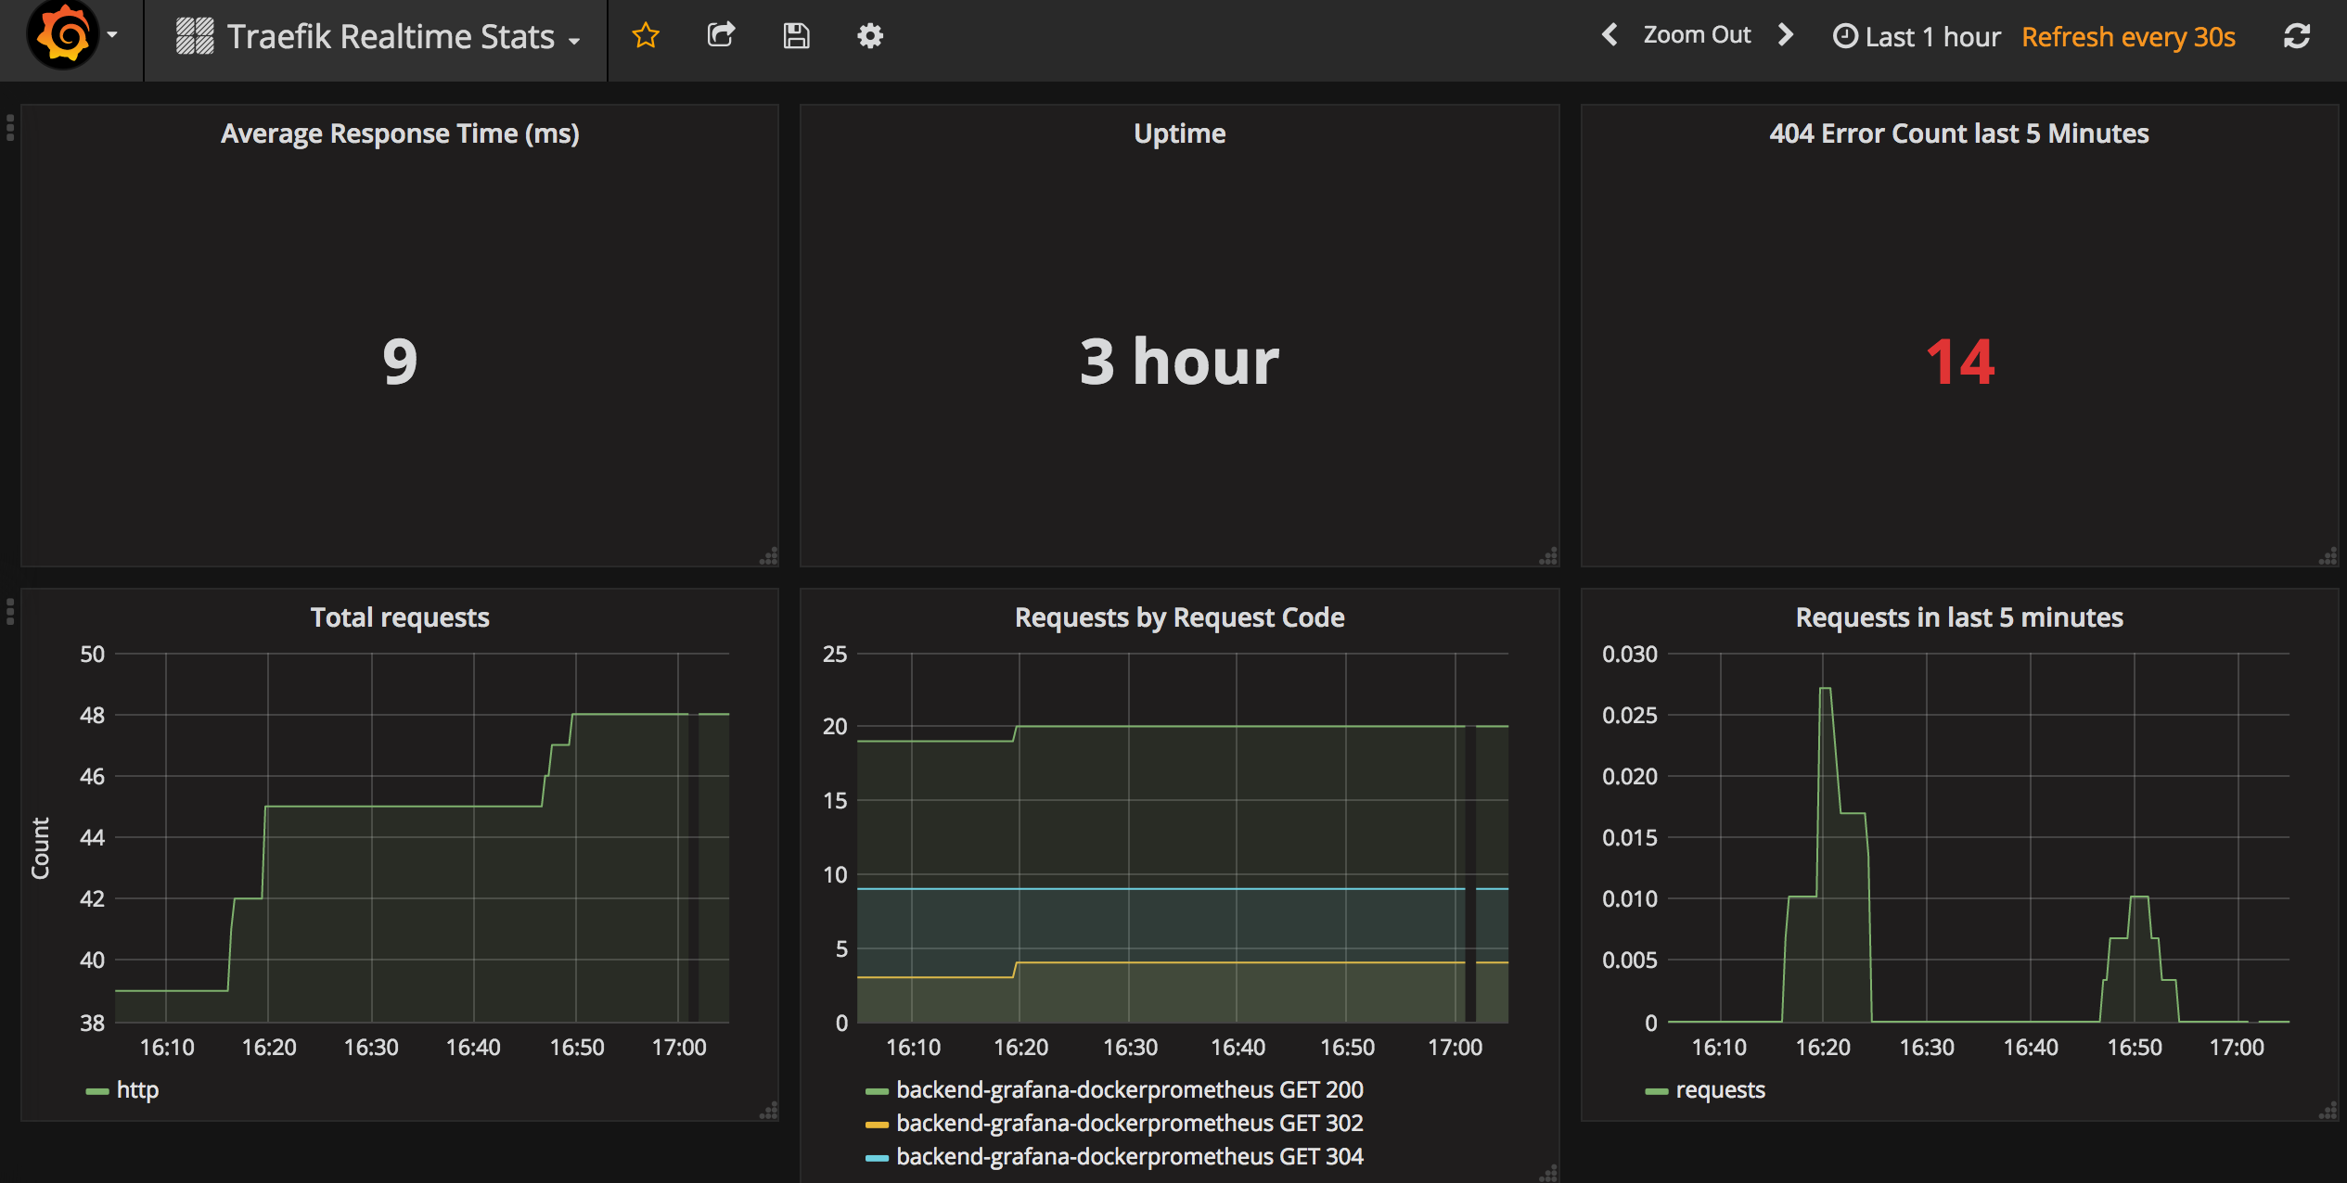Shift time range back with left arrow
This screenshot has height=1183, width=2347.
tap(1610, 35)
